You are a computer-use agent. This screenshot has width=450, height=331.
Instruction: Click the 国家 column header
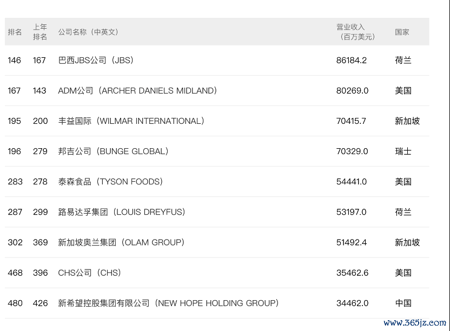point(402,32)
